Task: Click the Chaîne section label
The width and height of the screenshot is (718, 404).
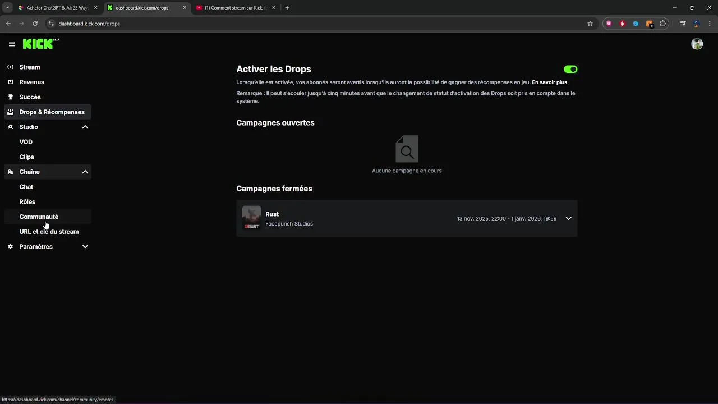Action: 29,172
